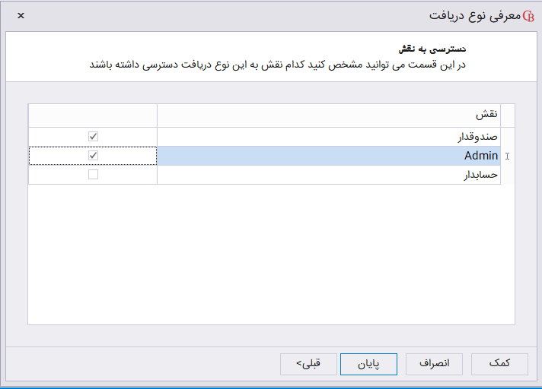Click the کمک help button
542x389 pixels.
click(x=499, y=364)
